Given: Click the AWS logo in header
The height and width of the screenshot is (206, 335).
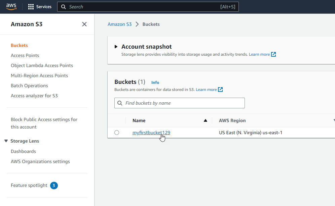Looking at the screenshot, I should point(11,7).
